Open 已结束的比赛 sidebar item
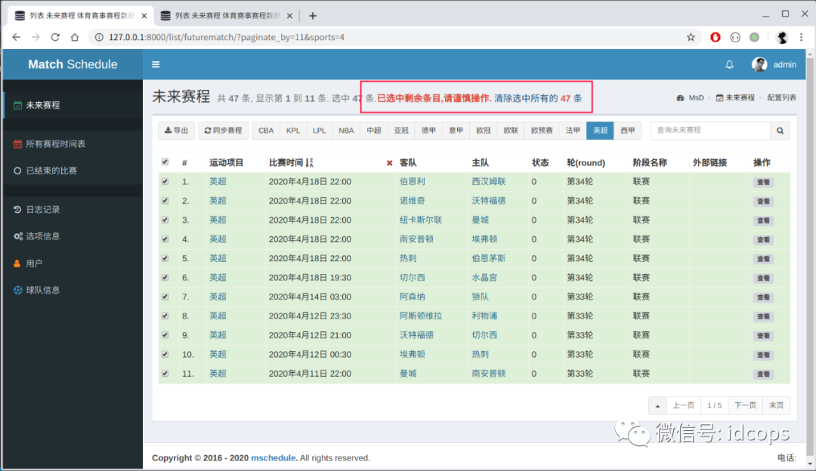 (x=73, y=171)
